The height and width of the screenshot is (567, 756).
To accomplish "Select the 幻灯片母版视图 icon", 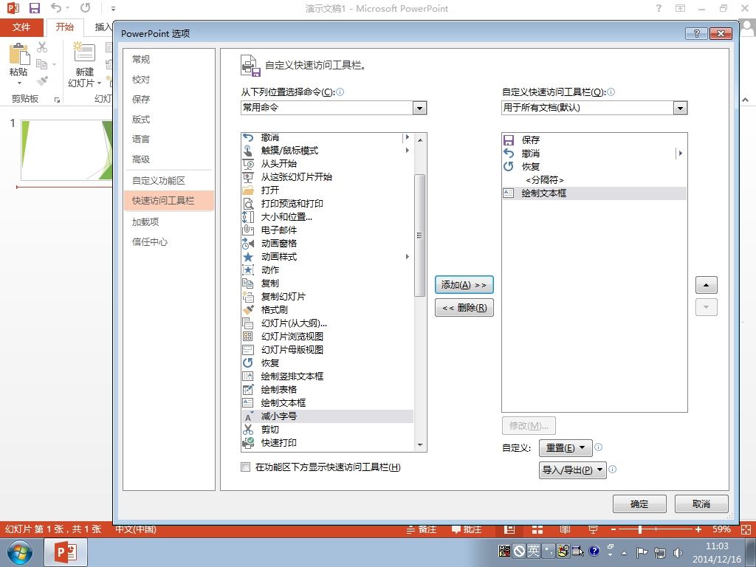I will (x=248, y=349).
